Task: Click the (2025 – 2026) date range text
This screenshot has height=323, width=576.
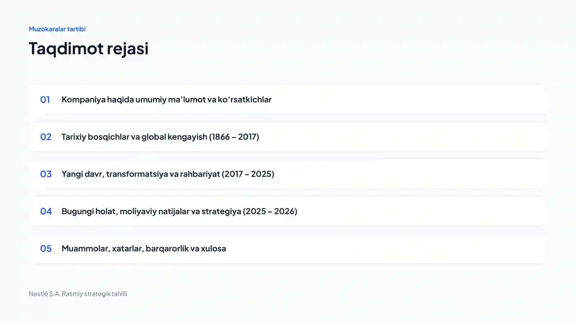Action: [x=270, y=211]
